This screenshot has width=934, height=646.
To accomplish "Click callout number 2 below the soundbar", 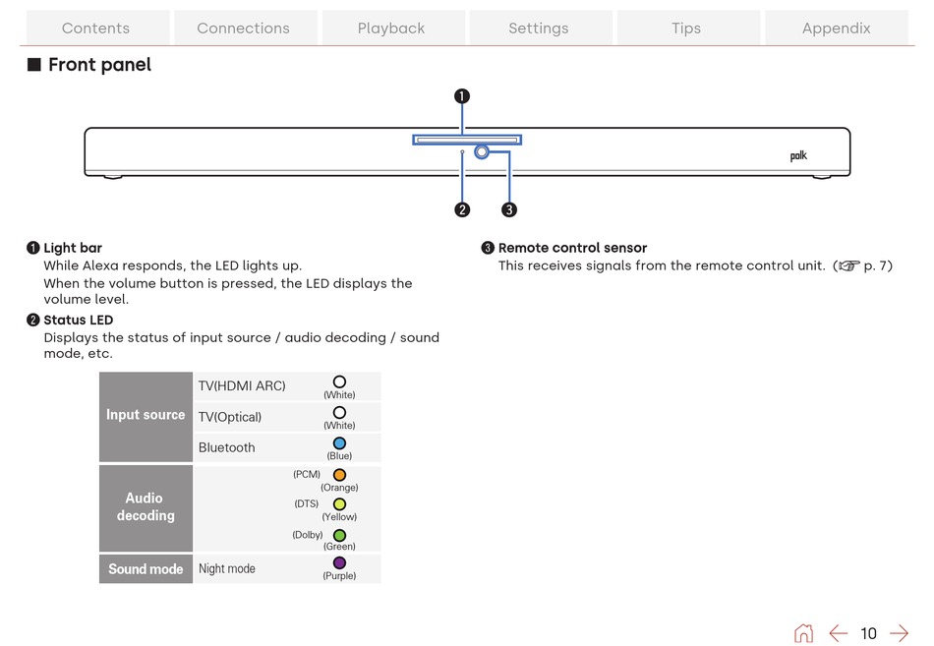I will (462, 209).
